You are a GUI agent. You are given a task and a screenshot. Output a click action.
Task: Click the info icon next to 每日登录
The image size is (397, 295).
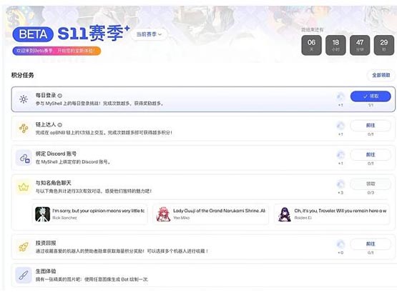[x=60, y=96]
